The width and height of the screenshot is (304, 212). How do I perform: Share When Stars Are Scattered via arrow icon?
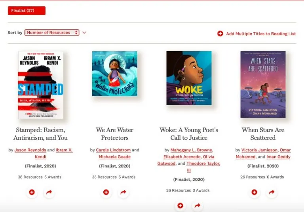tap(272, 192)
